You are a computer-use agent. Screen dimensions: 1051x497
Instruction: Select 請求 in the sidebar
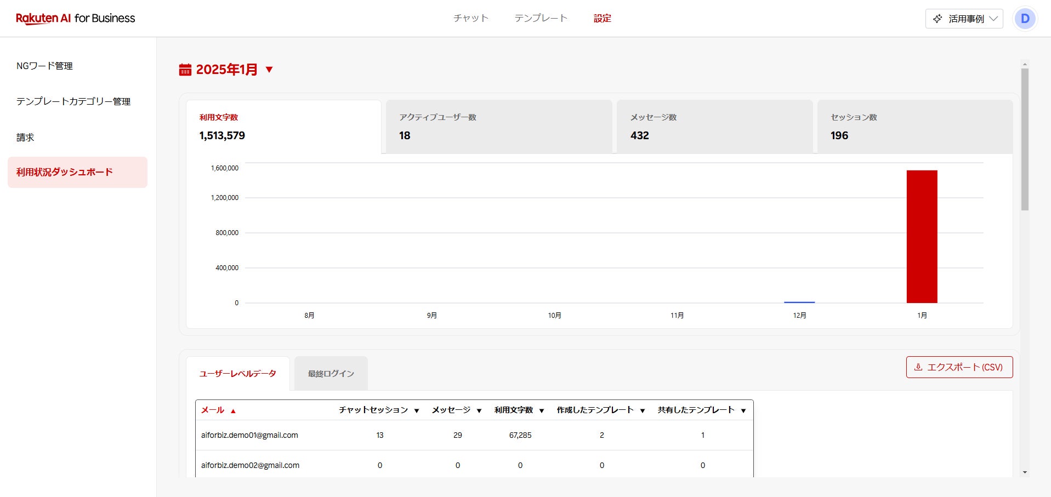point(25,138)
